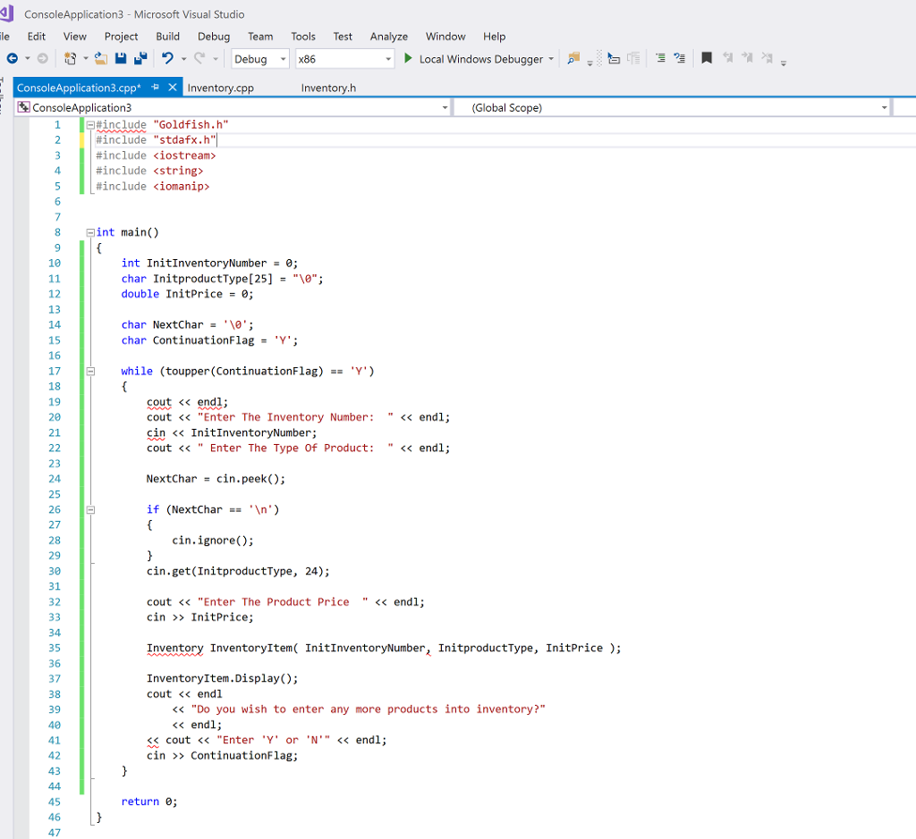Switch to the Inventory.h tab
The width and height of the screenshot is (916, 839).
[x=328, y=88]
